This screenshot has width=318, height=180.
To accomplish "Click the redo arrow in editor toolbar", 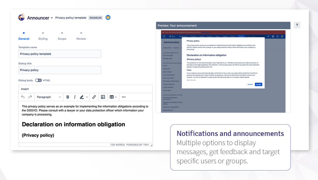I will click(x=30, y=97).
